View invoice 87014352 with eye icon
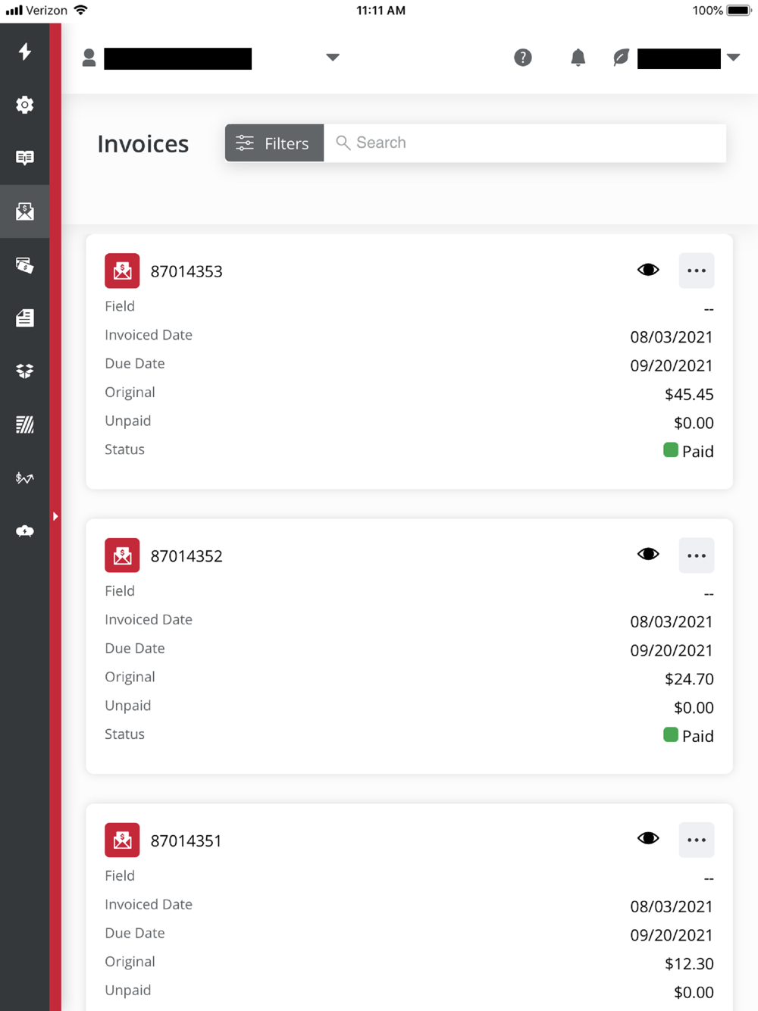 tap(648, 554)
